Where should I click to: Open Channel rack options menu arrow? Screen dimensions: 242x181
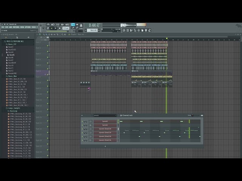click(x=82, y=115)
